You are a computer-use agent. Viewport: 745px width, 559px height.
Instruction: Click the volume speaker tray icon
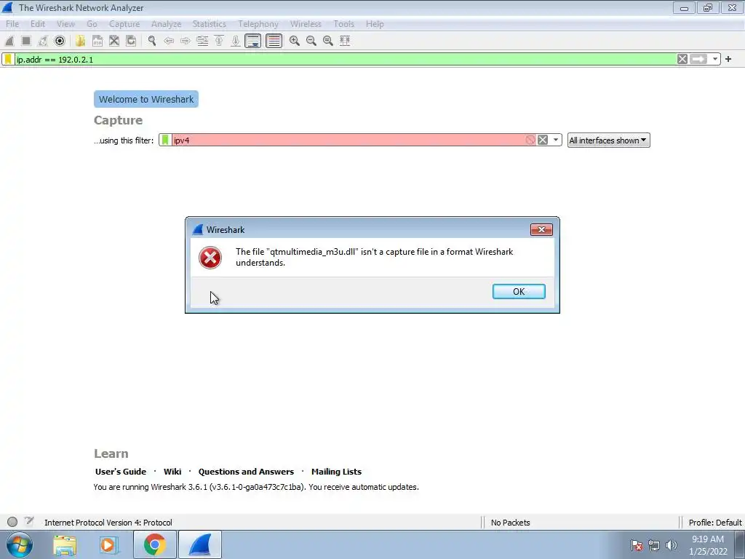(x=672, y=545)
